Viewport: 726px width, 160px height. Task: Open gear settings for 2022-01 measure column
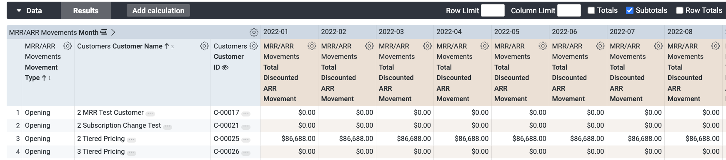click(x=312, y=46)
